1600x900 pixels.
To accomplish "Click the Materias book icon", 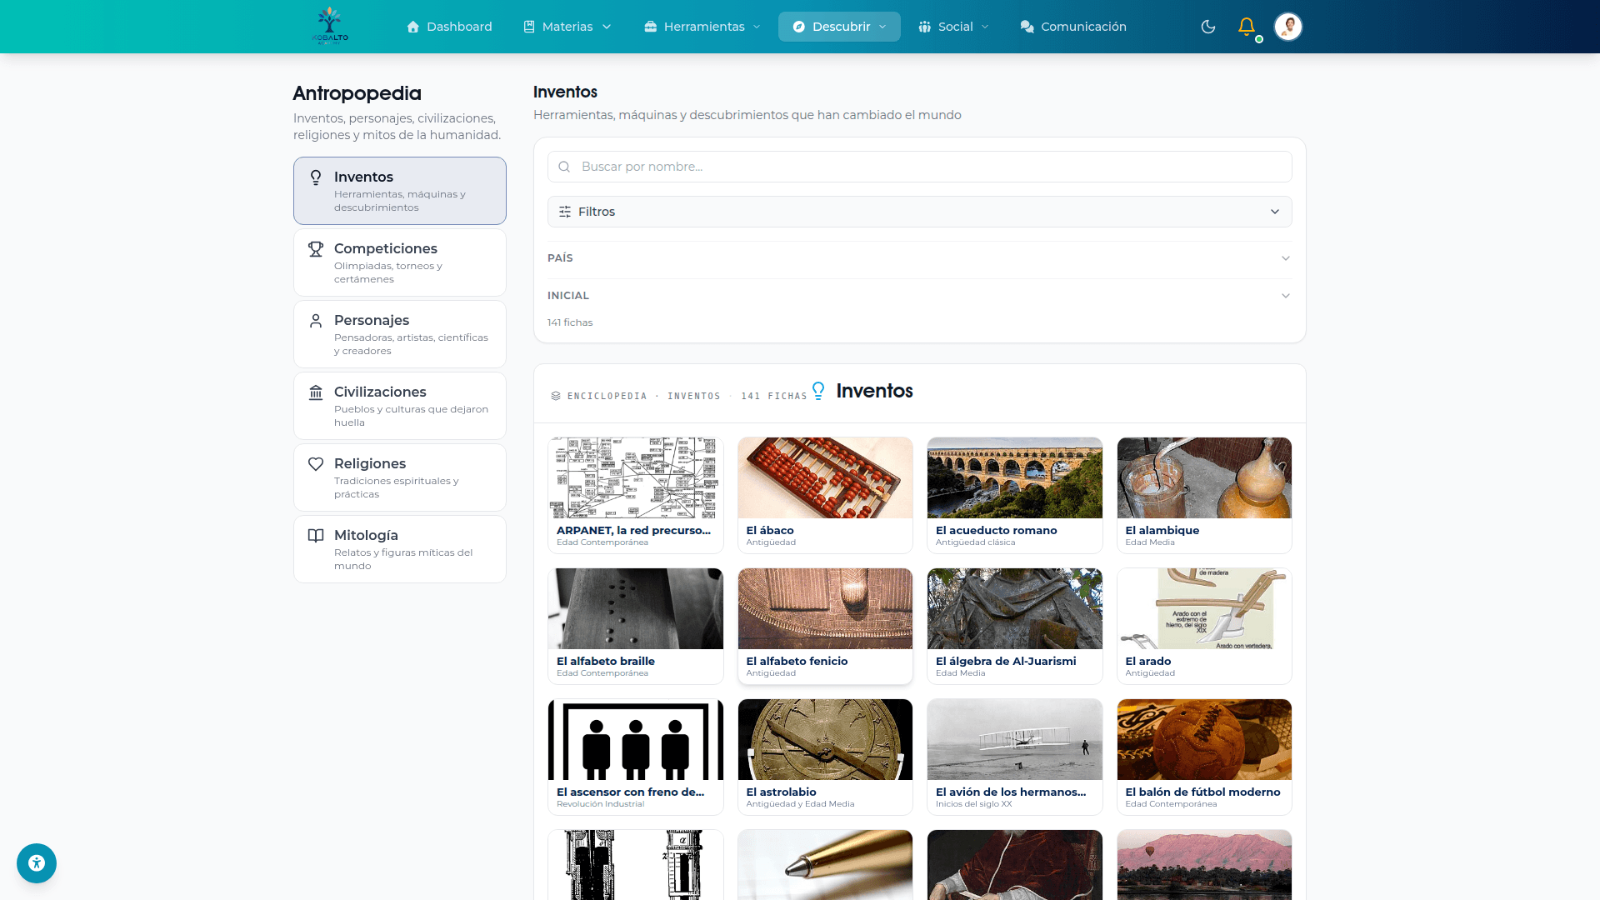I will [528, 27].
